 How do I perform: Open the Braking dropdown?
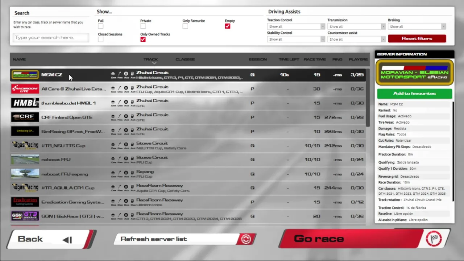point(417,26)
